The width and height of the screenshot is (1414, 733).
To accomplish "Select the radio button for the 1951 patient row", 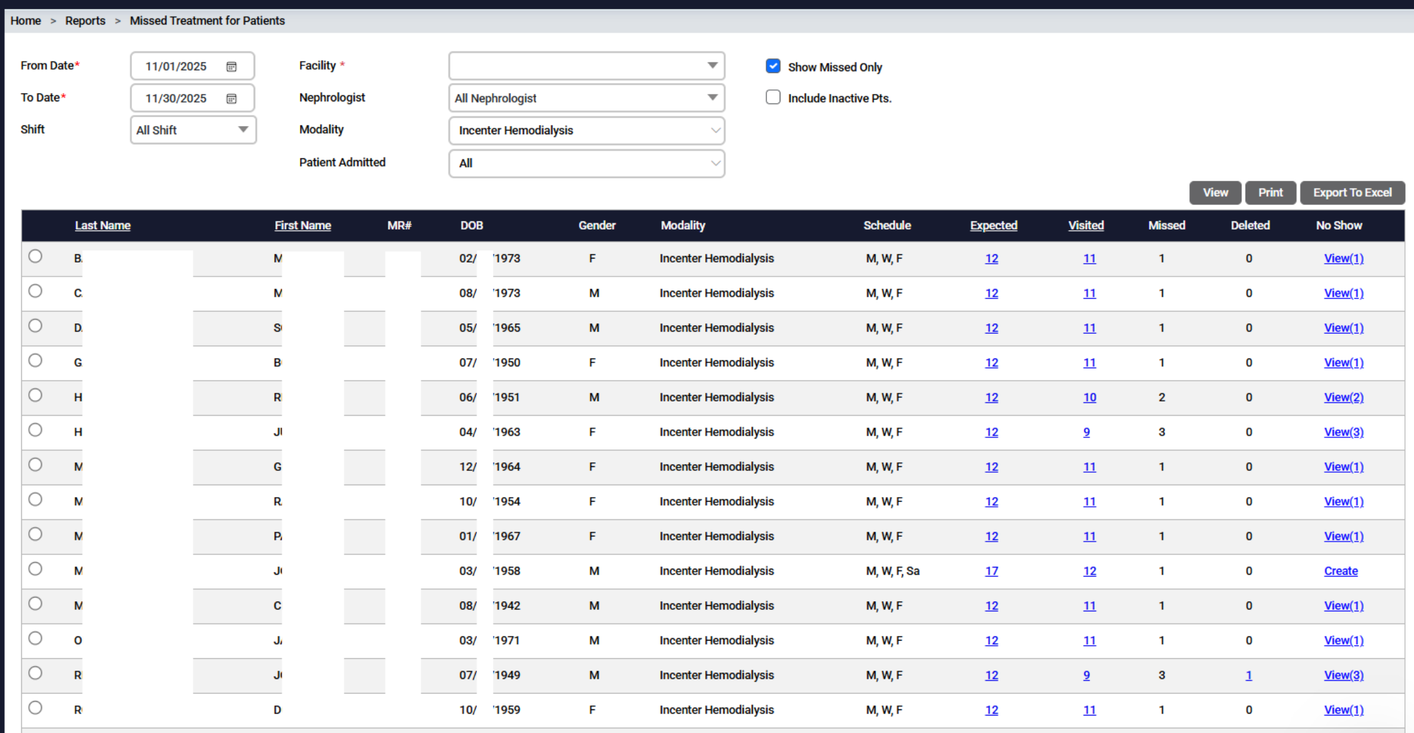I will coord(35,395).
